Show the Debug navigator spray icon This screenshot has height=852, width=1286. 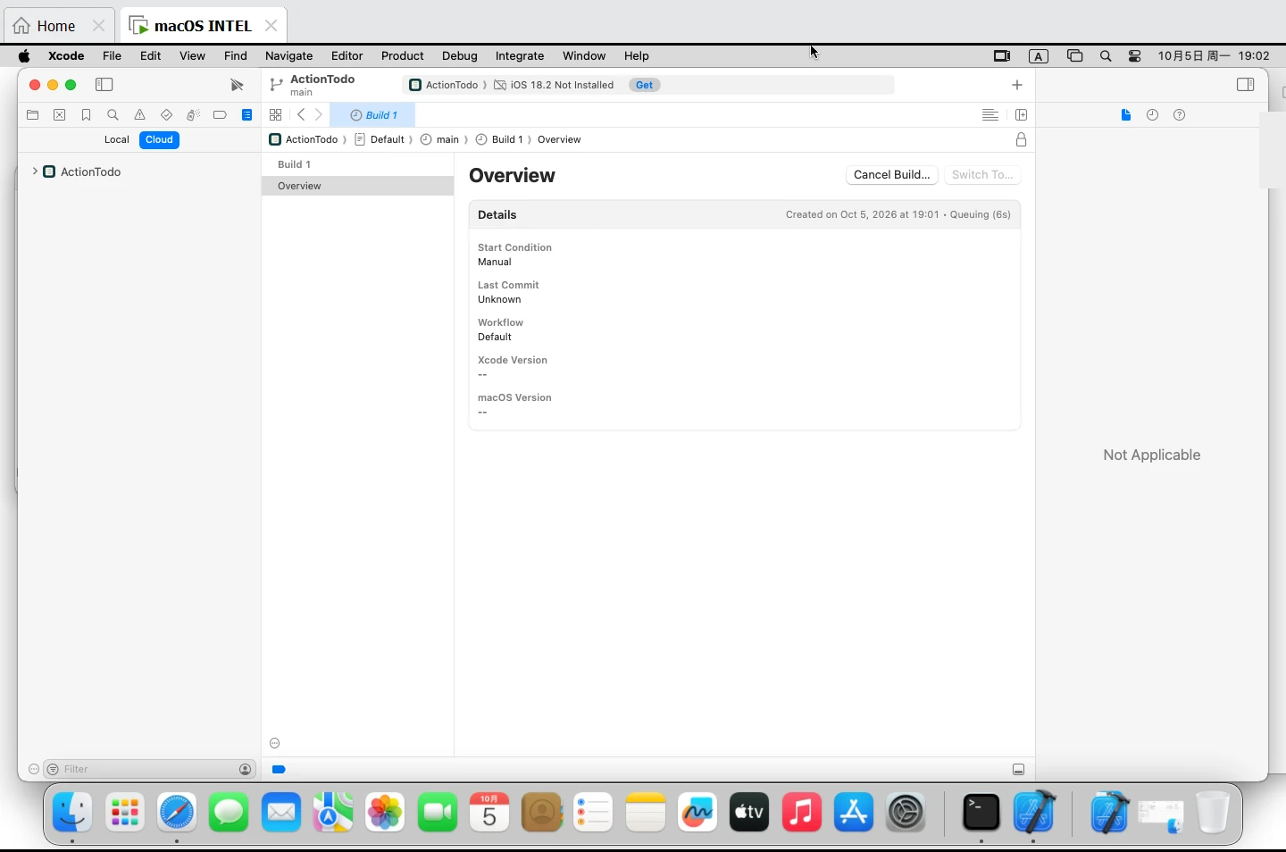coord(193,115)
